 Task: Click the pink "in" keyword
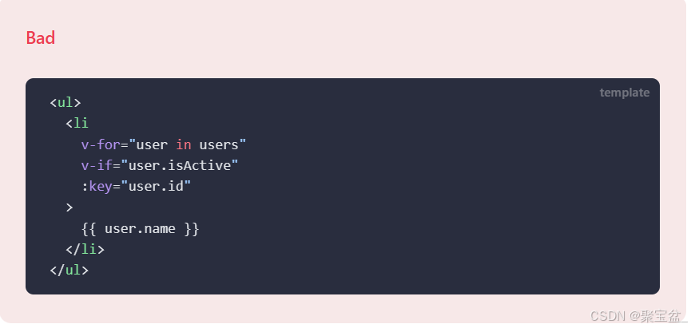184,144
